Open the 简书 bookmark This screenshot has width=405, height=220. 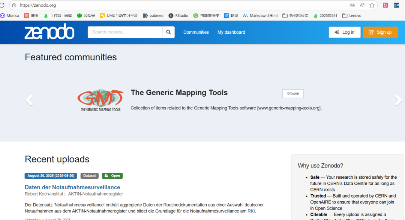tap(31, 15)
